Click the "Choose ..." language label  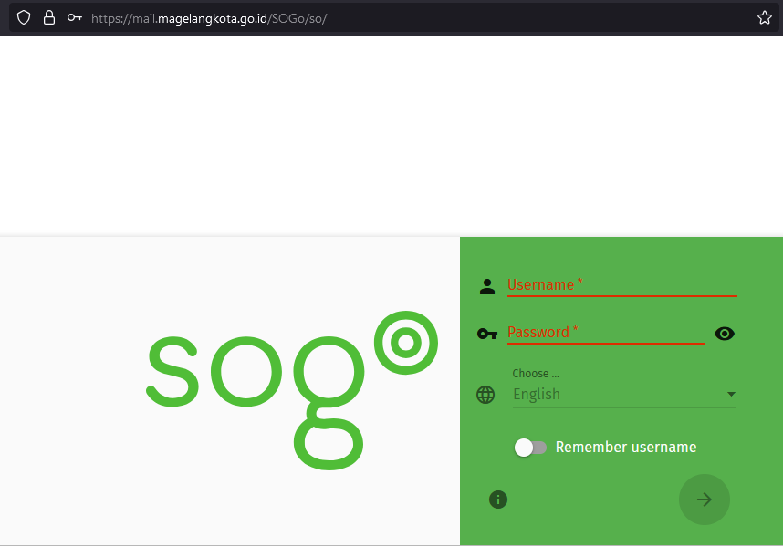coord(536,374)
